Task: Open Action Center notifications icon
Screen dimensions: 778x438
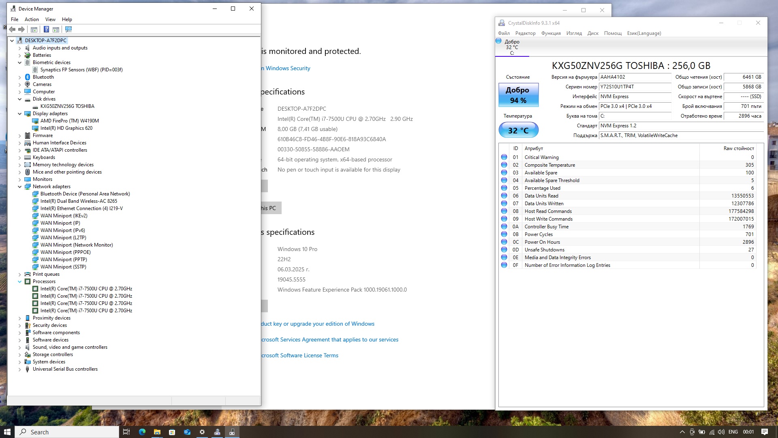Action: pos(765,432)
